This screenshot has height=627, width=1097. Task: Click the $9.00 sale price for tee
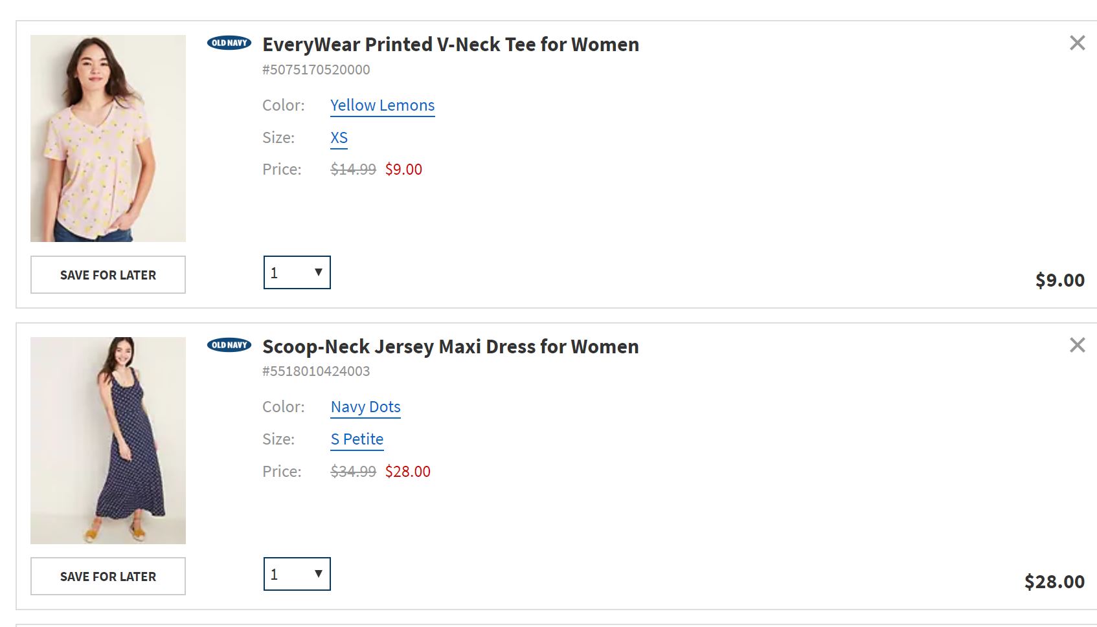(x=403, y=170)
